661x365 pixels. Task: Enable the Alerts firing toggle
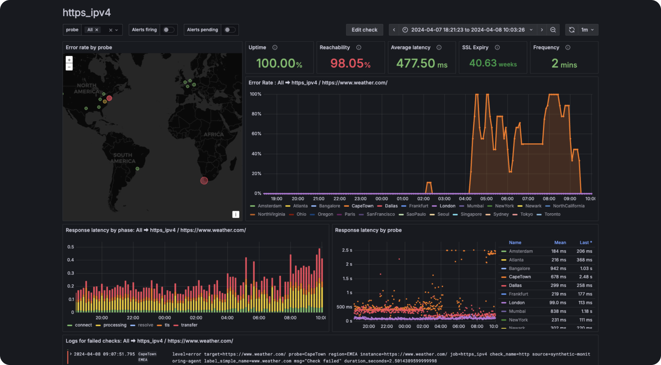(169, 30)
